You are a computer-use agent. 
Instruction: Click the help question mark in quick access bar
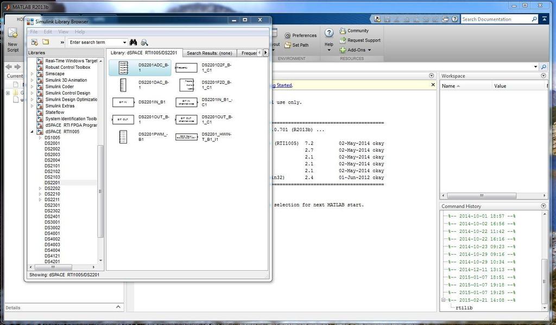coord(454,19)
